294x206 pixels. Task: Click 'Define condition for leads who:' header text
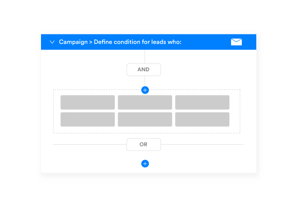pos(138,42)
